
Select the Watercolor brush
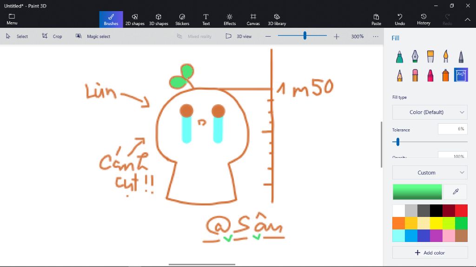446,57
